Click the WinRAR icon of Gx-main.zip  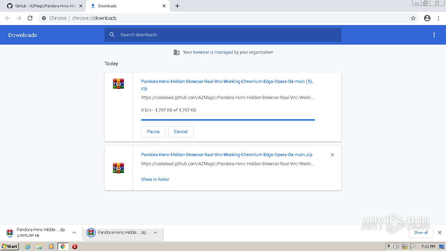118,168
